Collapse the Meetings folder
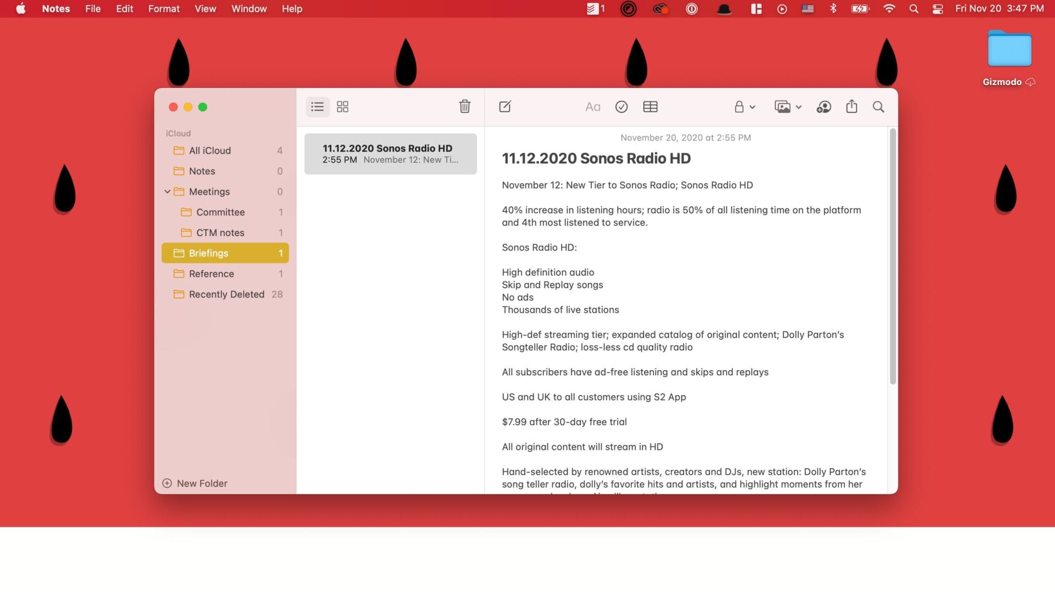The height and width of the screenshot is (592, 1055). 168,191
